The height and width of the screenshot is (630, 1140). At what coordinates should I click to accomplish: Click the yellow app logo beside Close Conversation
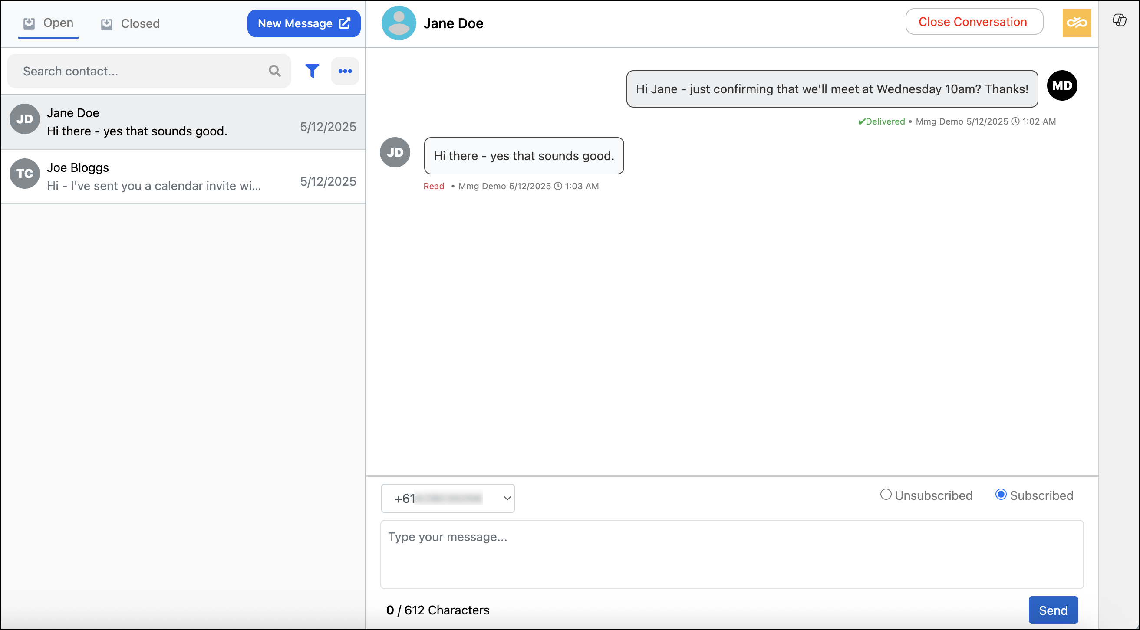[x=1077, y=23]
